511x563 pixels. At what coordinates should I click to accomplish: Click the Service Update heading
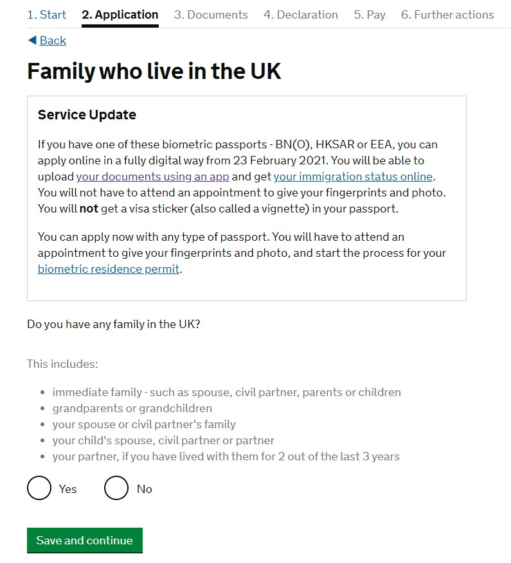[87, 115]
